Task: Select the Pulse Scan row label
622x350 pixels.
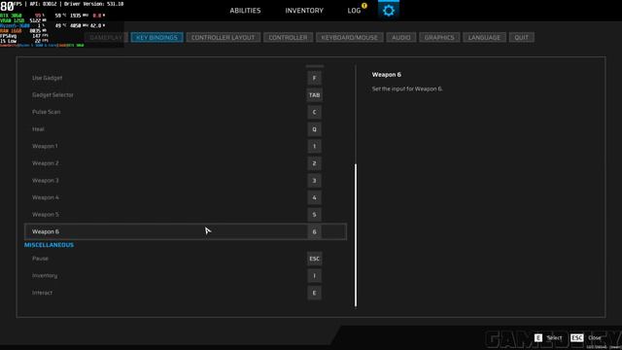Action: point(47,113)
